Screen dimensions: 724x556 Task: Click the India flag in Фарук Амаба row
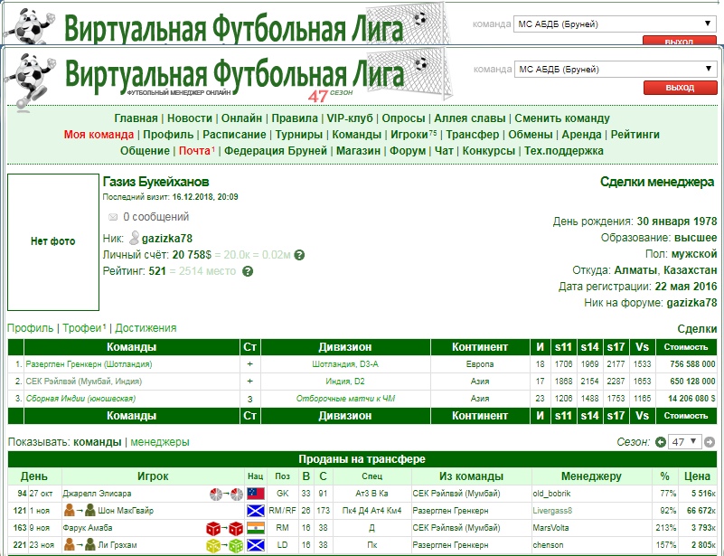click(x=255, y=528)
